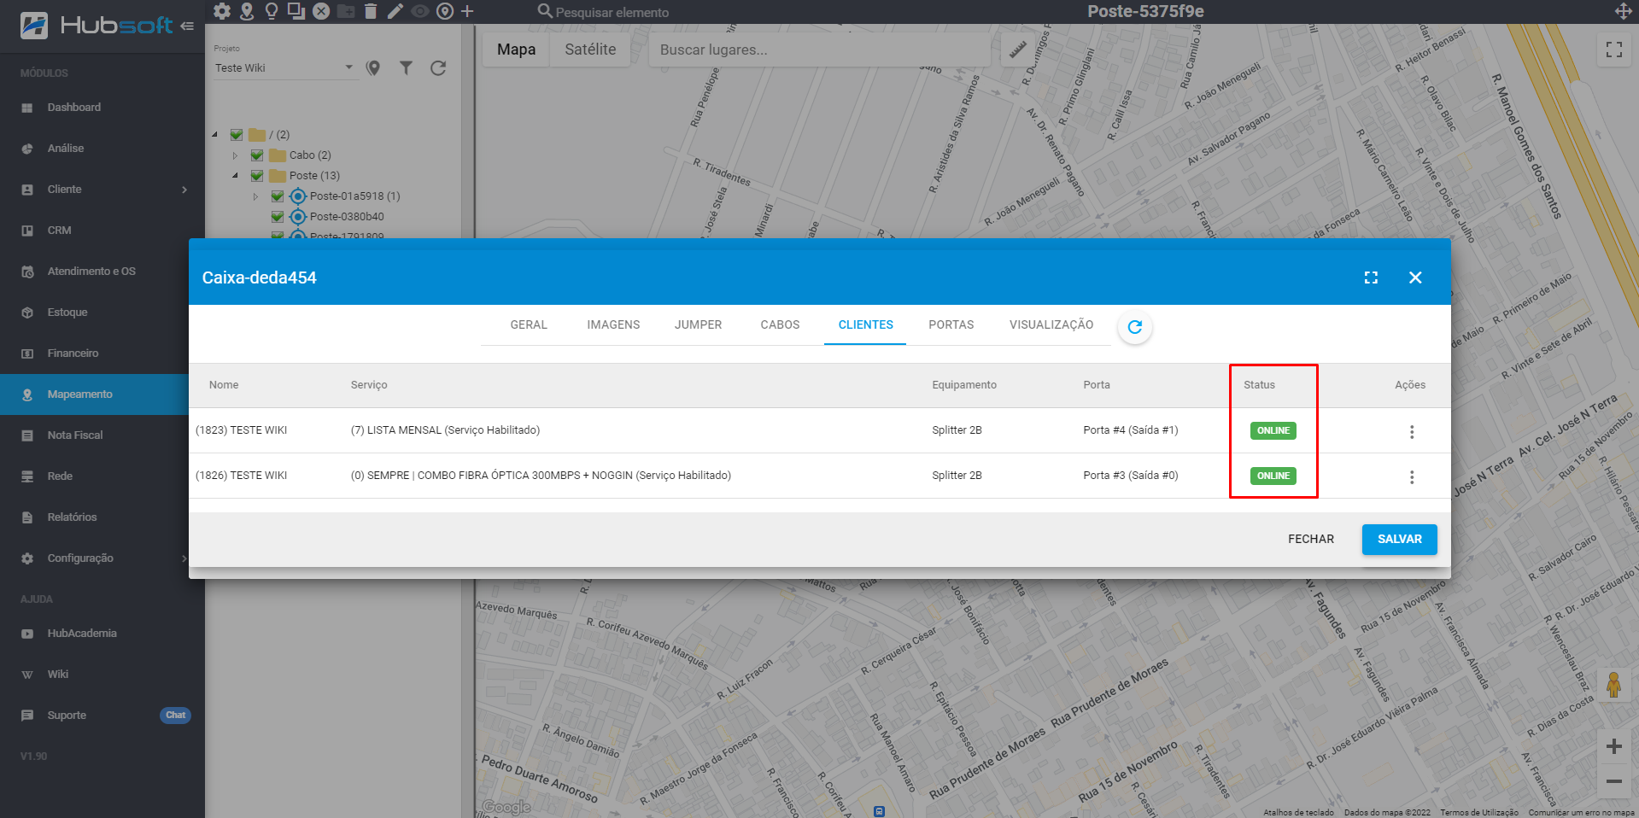Screen dimensions: 1639x818
Task: Collapse the Hubsoft sidebar arrow
Action: (x=187, y=26)
